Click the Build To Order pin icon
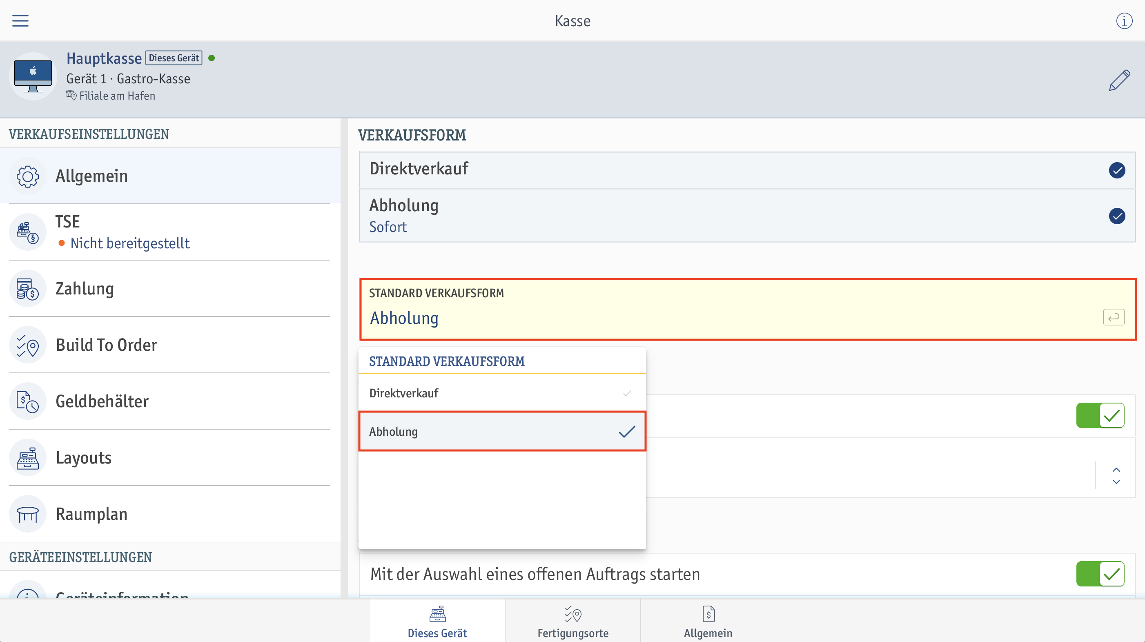1145x642 pixels. [27, 346]
